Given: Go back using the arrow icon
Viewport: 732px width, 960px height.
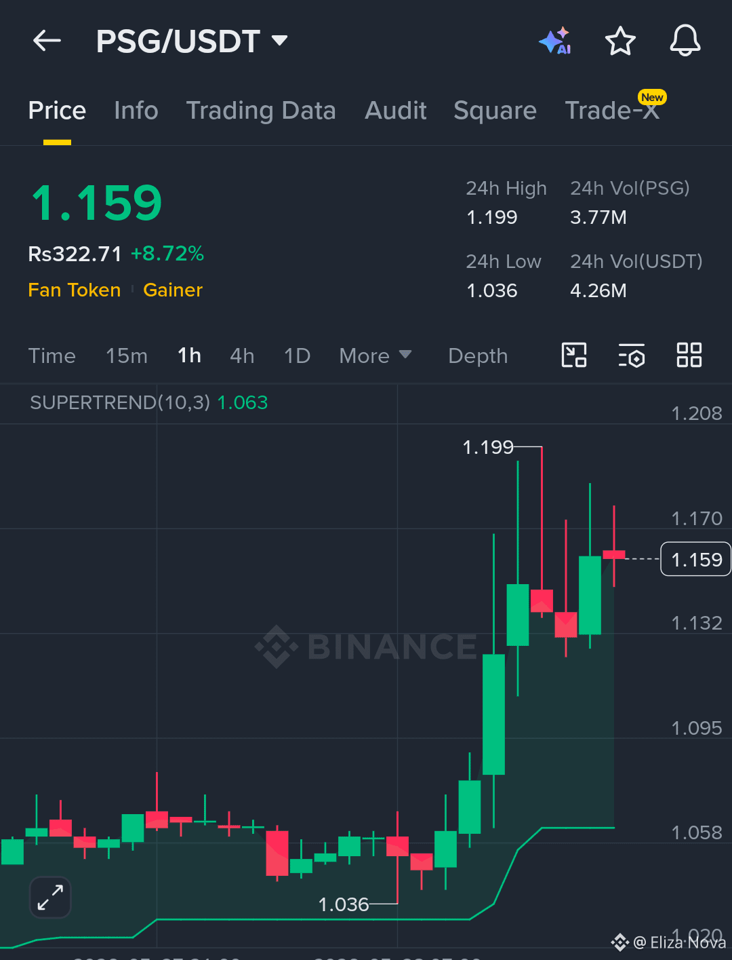Looking at the screenshot, I should 47,41.
